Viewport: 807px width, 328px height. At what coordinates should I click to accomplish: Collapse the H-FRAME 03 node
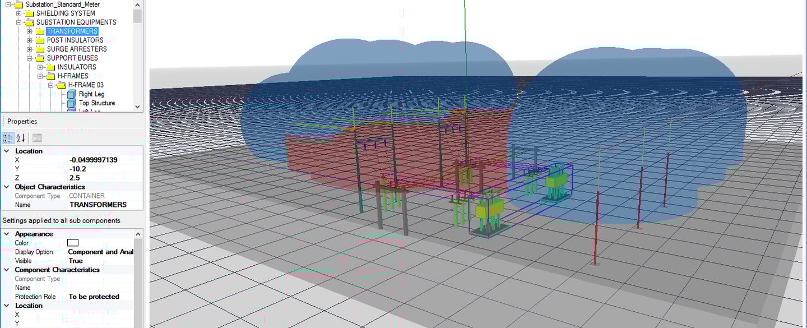(x=51, y=85)
